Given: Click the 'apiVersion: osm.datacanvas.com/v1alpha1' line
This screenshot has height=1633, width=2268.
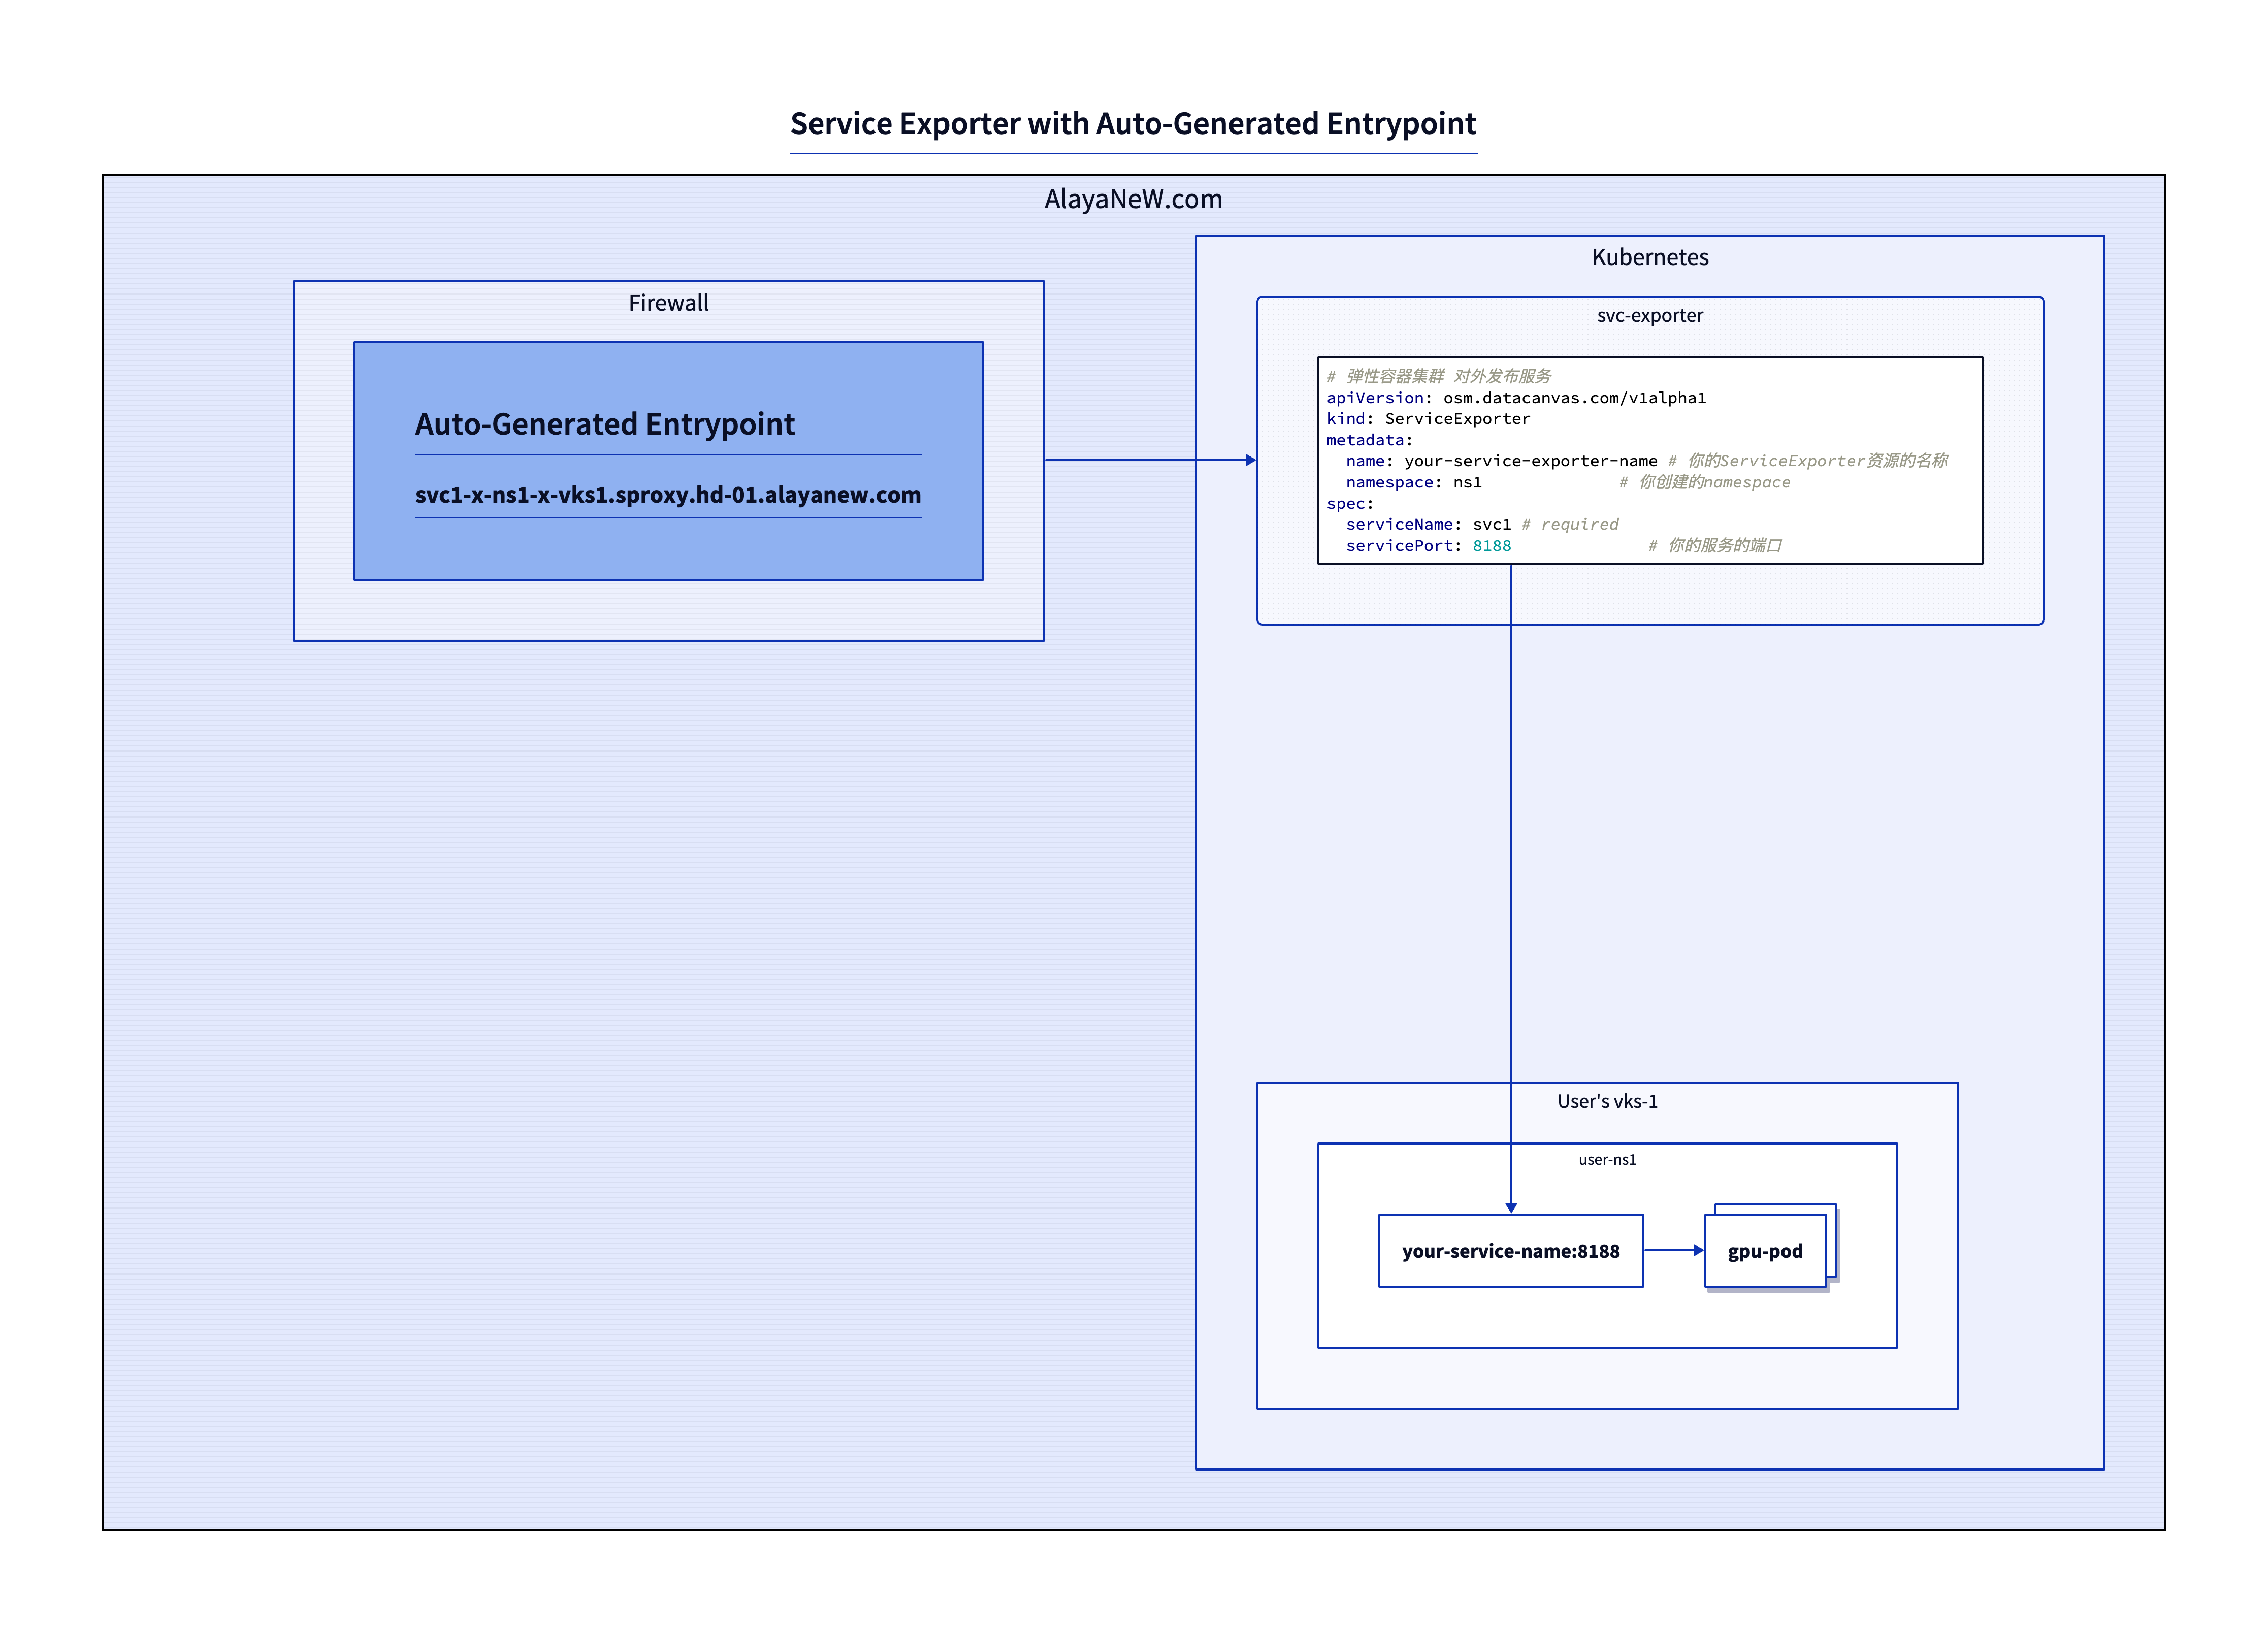Looking at the screenshot, I should [1516, 398].
